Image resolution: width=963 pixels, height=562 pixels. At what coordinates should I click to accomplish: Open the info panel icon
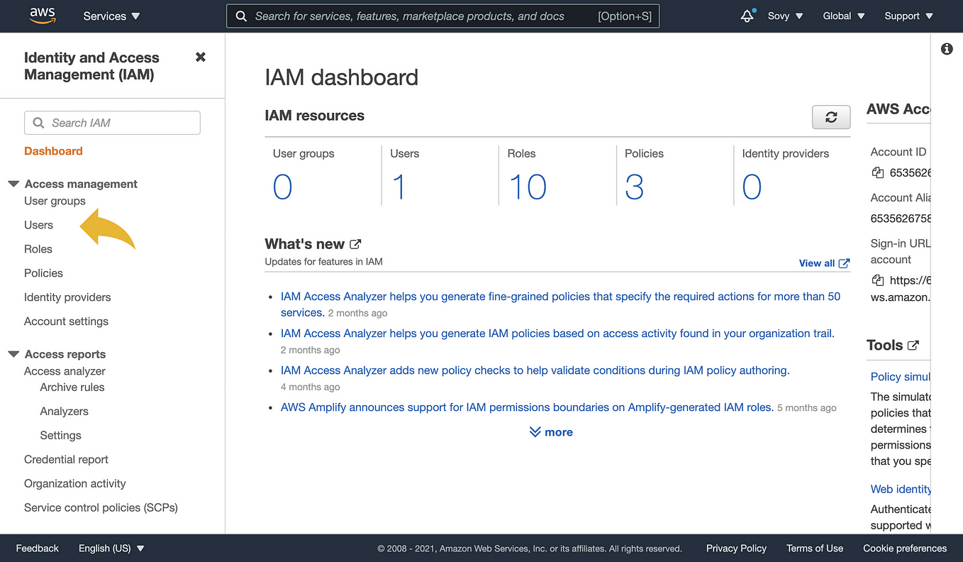pyautogui.click(x=947, y=49)
